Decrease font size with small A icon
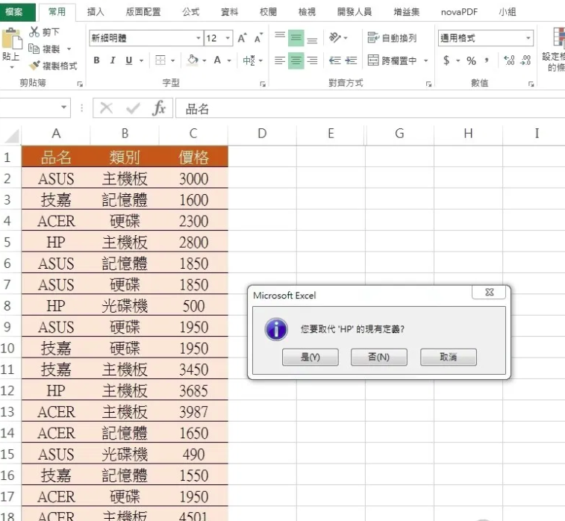This screenshot has height=521, width=565. pos(259,38)
